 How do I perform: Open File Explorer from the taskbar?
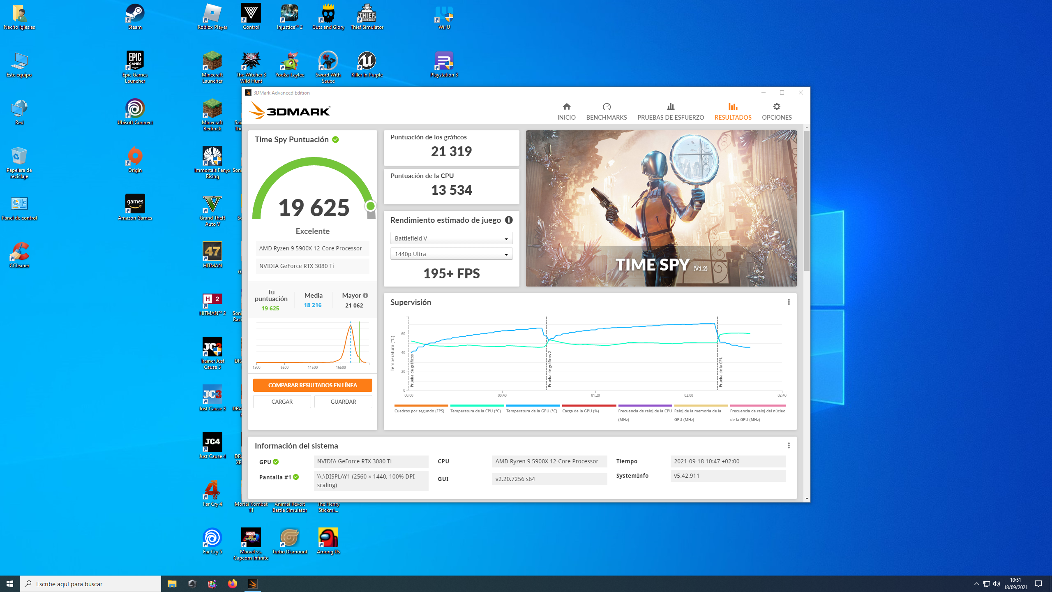[172, 584]
